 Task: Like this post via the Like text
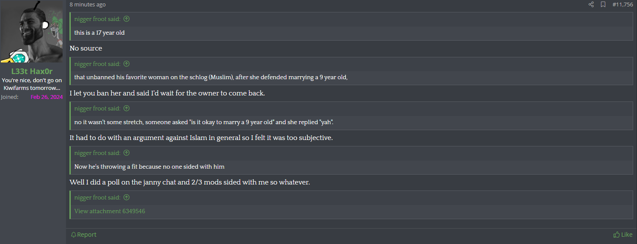pos(627,235)
